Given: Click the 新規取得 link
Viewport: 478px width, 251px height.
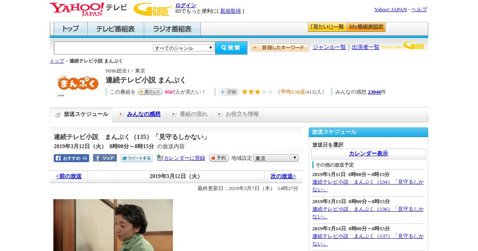Looking at the screenshot, I should 231,11.
